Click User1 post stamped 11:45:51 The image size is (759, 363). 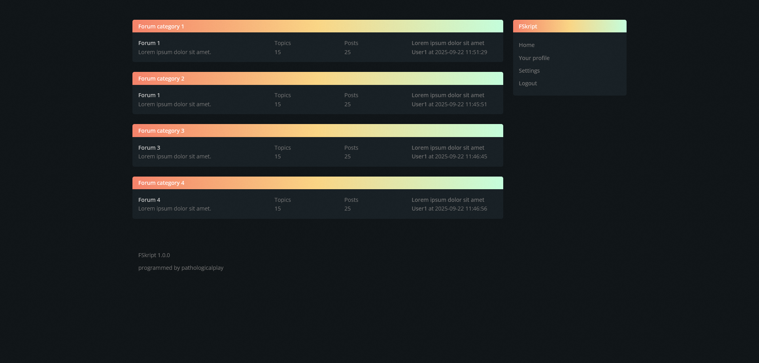click(449, 104)
